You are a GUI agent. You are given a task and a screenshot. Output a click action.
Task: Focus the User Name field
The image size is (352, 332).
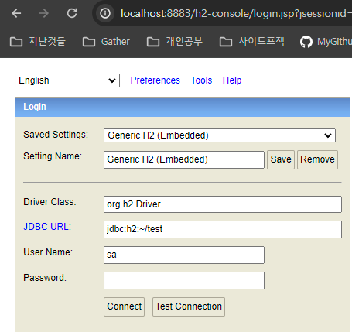[x=184, y=255]
